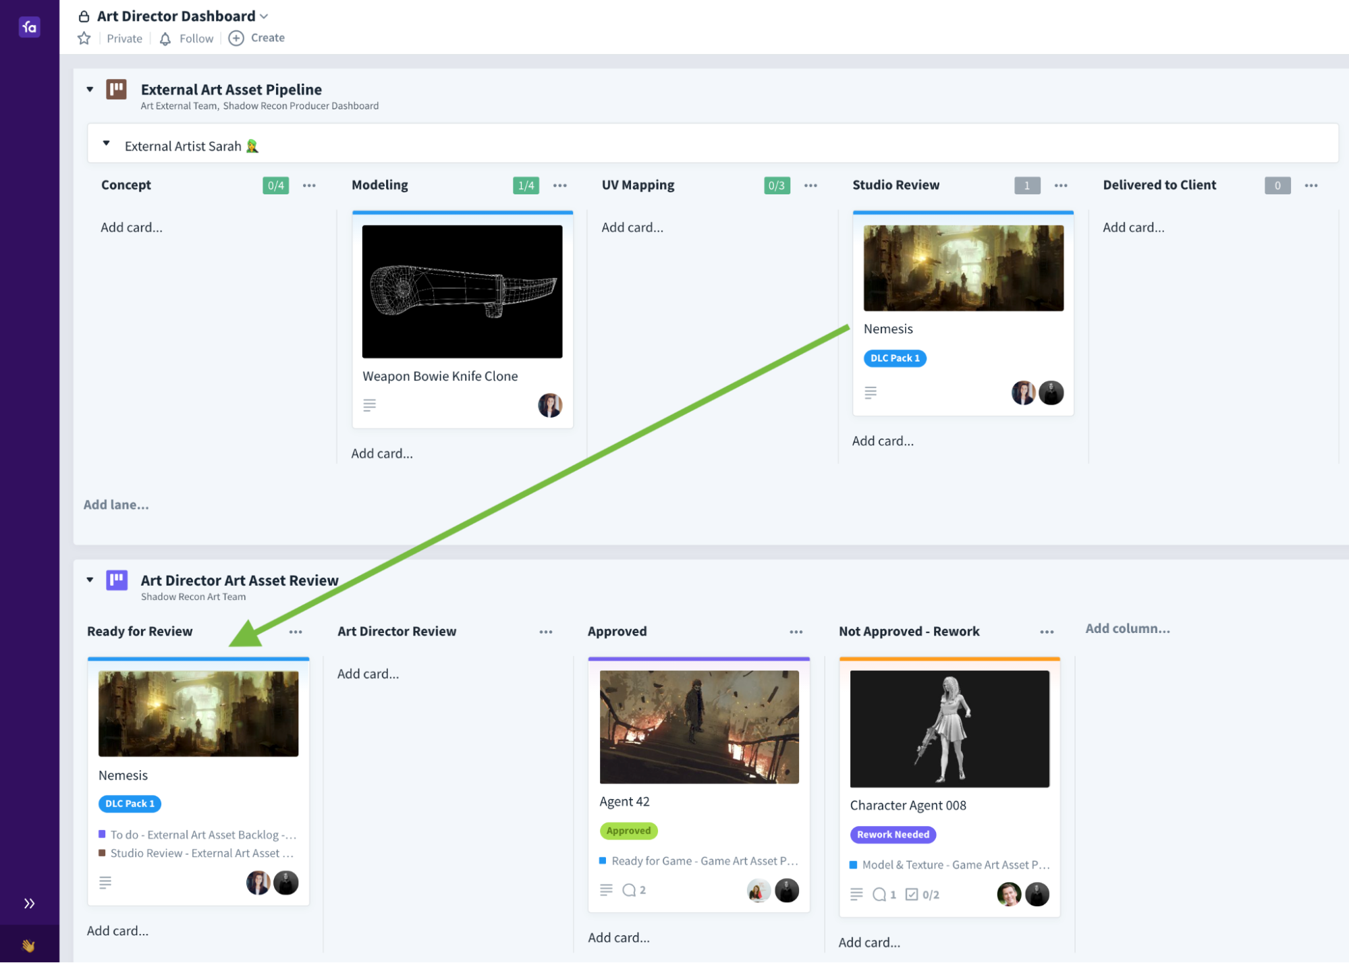Open the Not Approved - Rework column menu
The height and width of the screenshot is (963, 1349).
coord(1047,632)
